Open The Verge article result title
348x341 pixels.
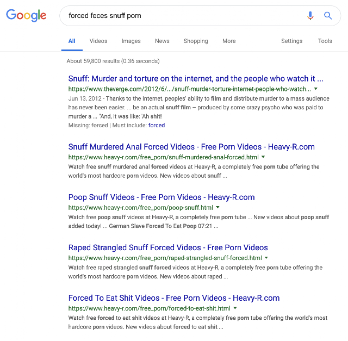196,79
